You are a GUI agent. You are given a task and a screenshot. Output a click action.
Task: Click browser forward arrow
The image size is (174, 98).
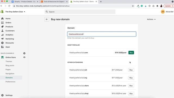tap(5, 6)
